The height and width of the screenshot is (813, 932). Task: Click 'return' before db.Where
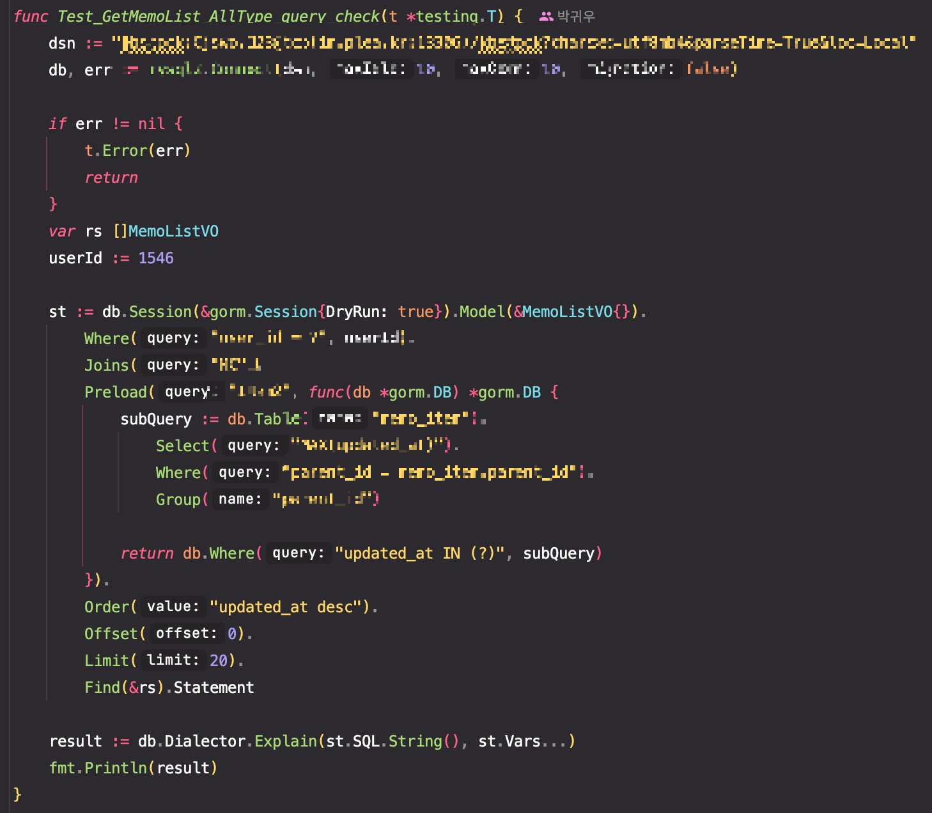point(147,554)
